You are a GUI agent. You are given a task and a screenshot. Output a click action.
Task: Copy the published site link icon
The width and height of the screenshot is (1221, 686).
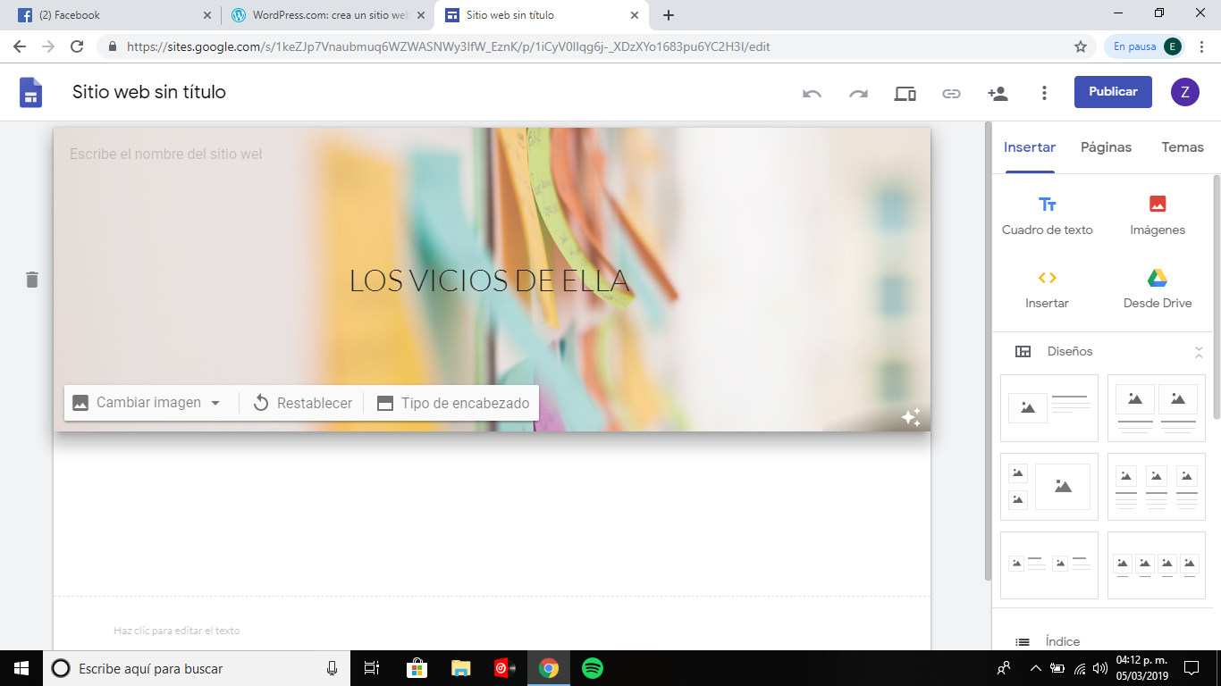[x=951, y=93]
